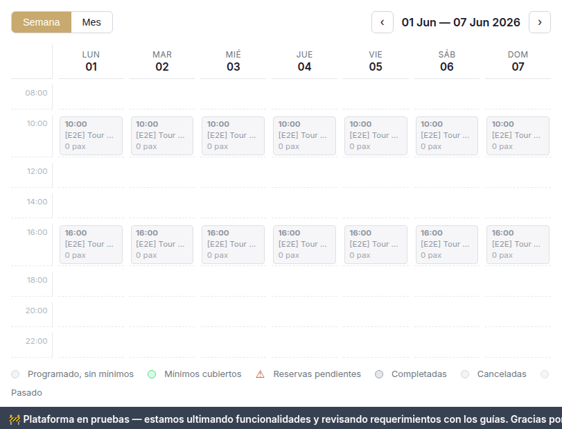This screenshot has height=429, width=562.
Task: Open the 10:00 tour on Thursday 04
Action: click(304, 136)
